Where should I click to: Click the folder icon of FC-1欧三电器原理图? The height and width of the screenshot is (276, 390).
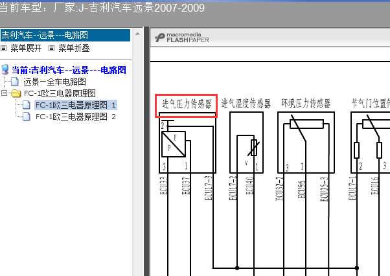(x=16, y=93)
